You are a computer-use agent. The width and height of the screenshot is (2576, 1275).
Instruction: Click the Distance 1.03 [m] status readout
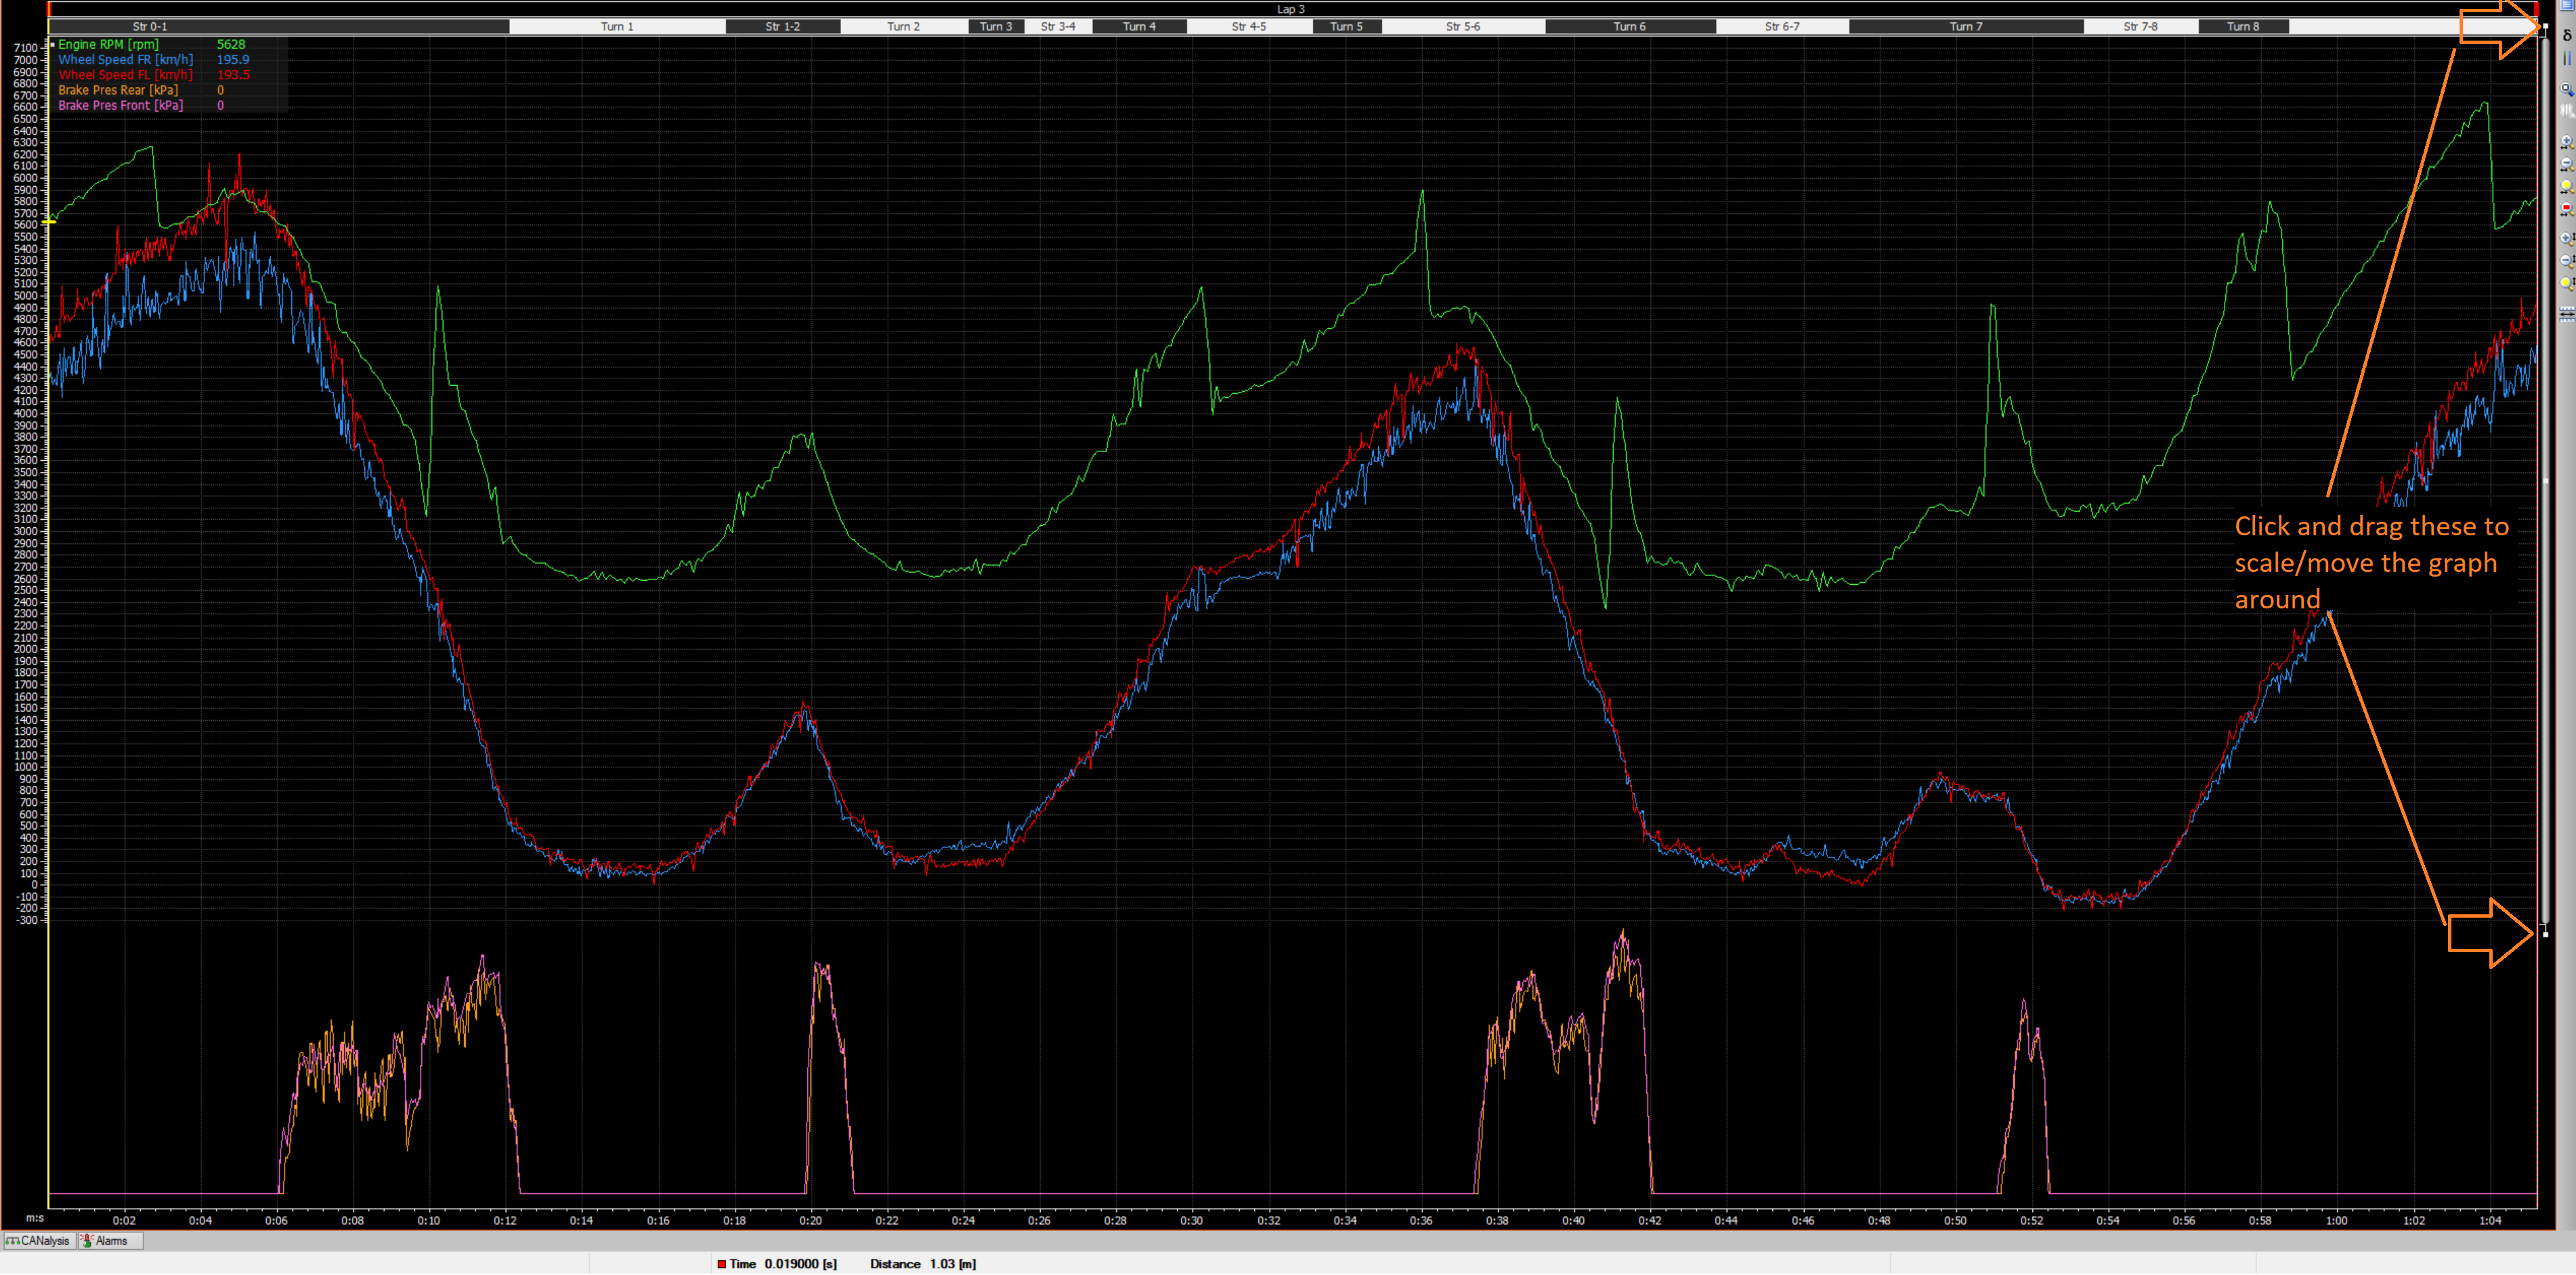click(x=923, y=1264)
